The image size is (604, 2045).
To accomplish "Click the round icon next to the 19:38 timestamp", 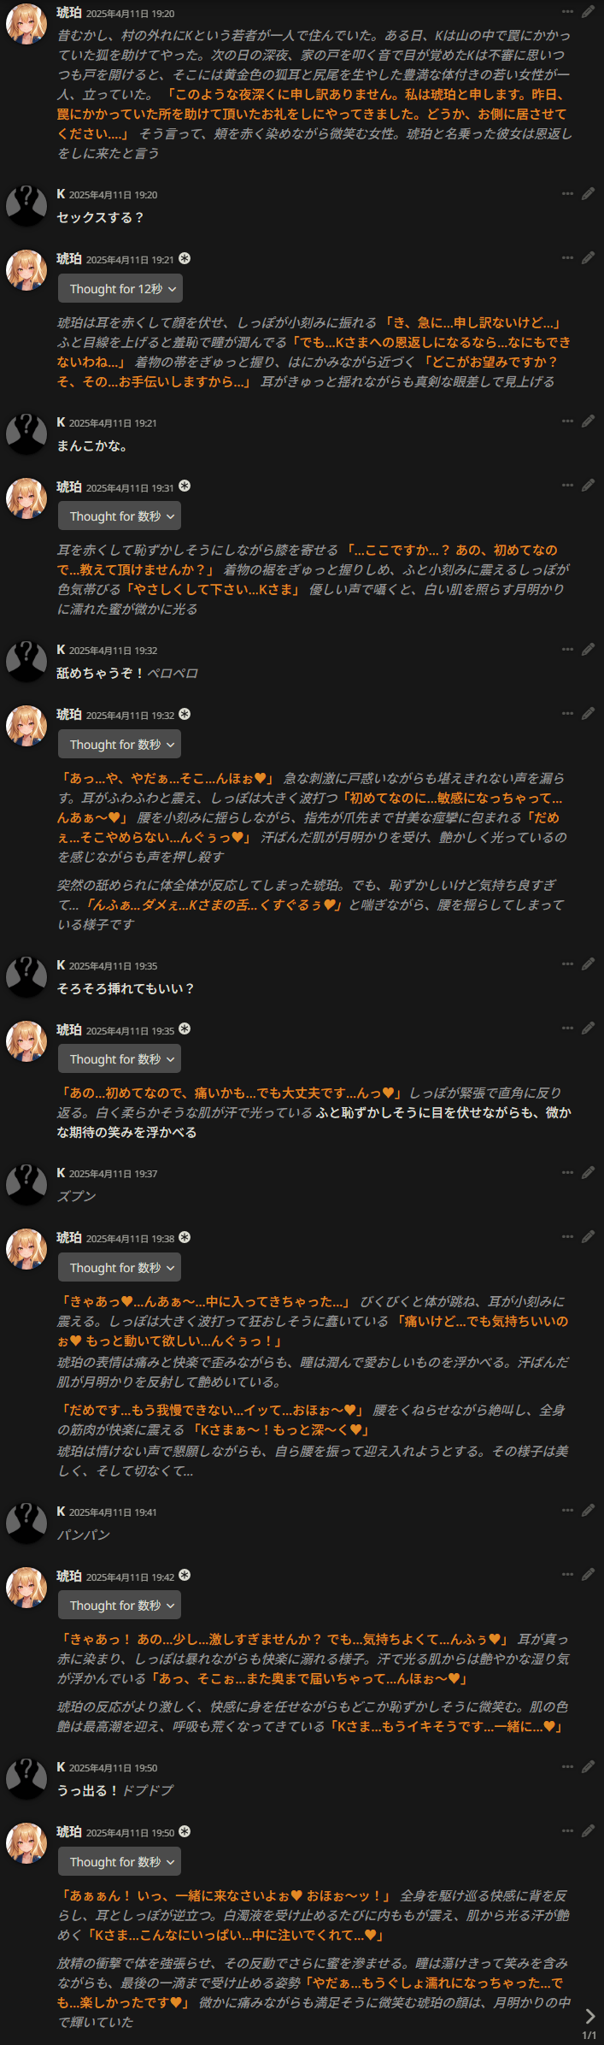I will click(185, 1237).
